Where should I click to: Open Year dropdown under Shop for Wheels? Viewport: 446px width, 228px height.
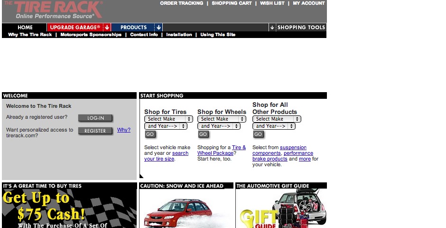pyautogui.click(x=219, y=126)
